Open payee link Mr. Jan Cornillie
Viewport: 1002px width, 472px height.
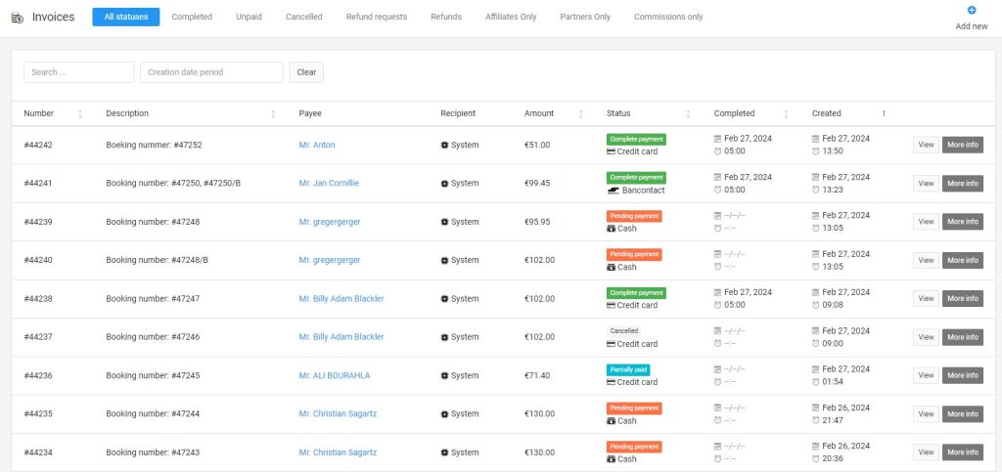click(x=329, y=183)
